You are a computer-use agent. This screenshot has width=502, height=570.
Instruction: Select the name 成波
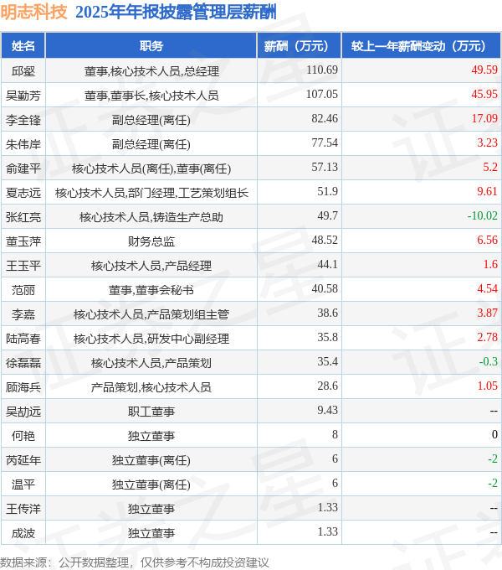point(23,533)
